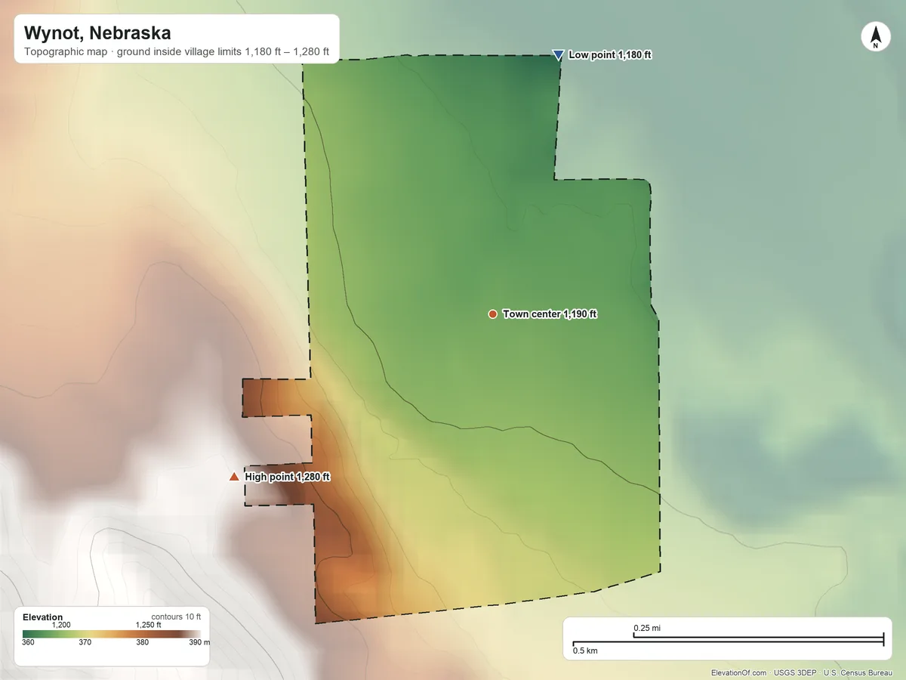Click the elevation color gradient bar
The height and width of the screenshot is (680, 906).
click(x=112, y=634)
